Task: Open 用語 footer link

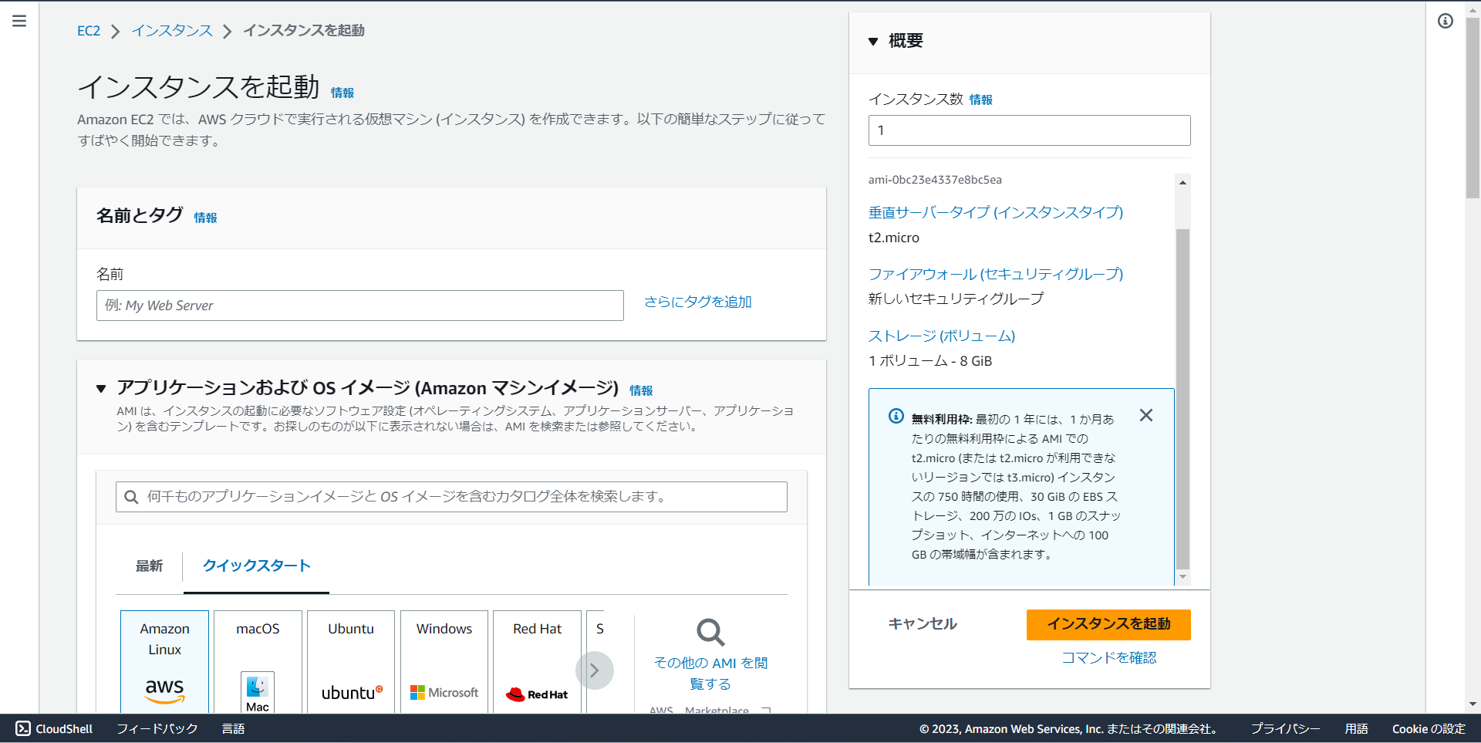Action: pos(1356,729)
